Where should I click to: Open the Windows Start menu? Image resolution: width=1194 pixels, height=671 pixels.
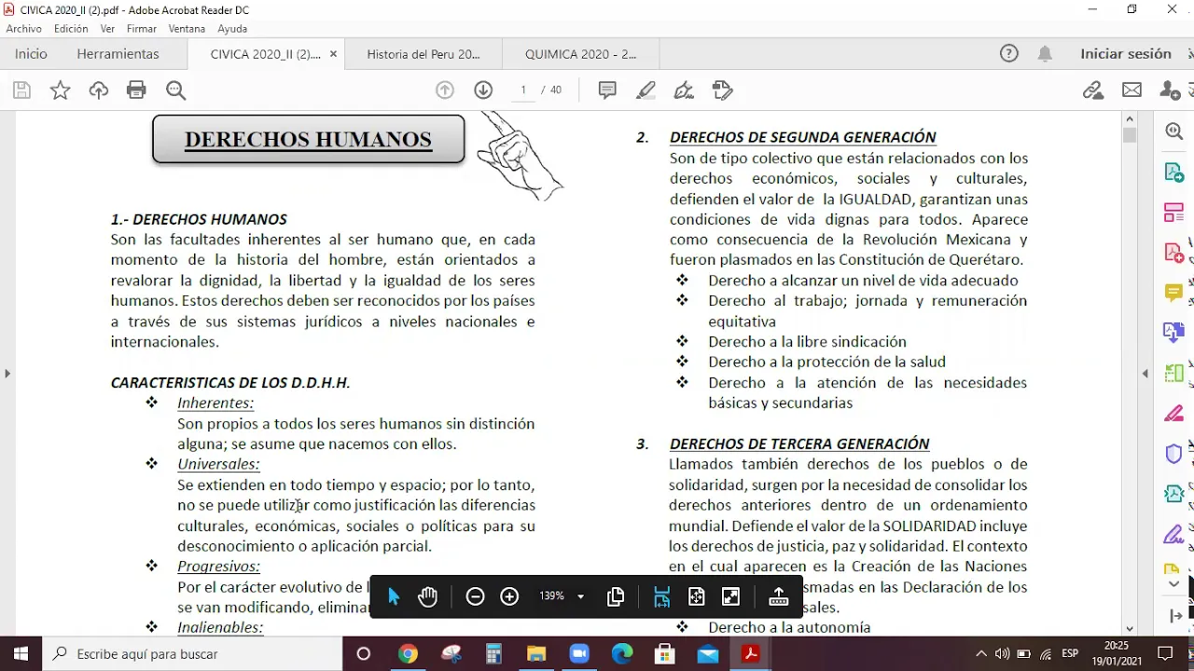tap(21, 654)
